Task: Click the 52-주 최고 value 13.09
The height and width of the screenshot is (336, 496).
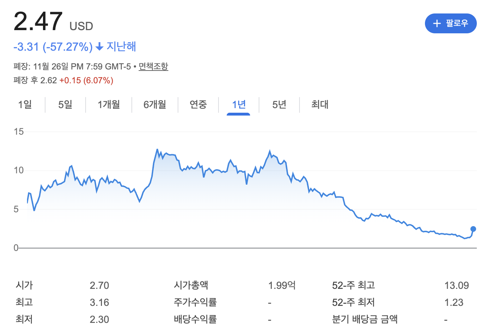Action: point(458,285)
